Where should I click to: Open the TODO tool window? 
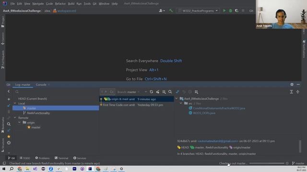coord(25,158)
